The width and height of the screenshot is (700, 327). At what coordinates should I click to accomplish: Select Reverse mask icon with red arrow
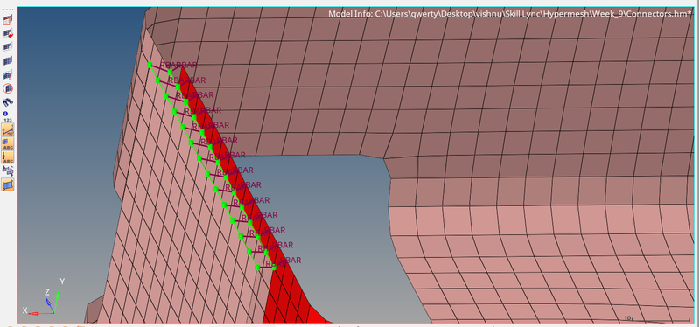(x=8, y=33)
